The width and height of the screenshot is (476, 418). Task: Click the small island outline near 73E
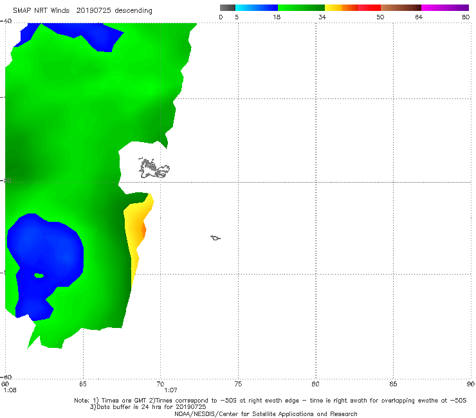click(215, 238)
